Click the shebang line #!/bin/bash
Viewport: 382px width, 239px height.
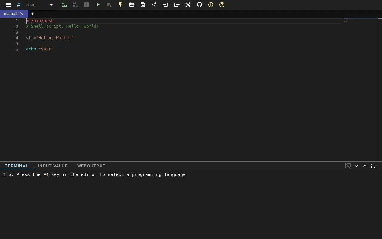click(x=40, y=21)
